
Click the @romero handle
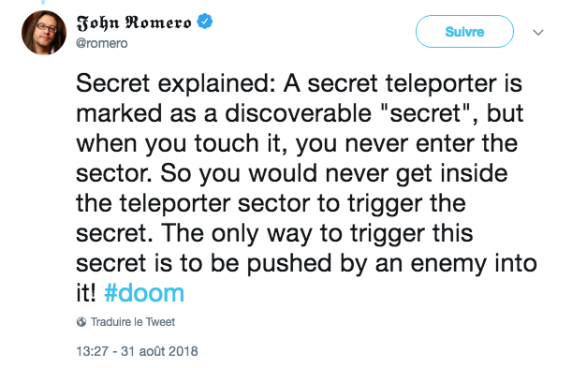[102, 43]
